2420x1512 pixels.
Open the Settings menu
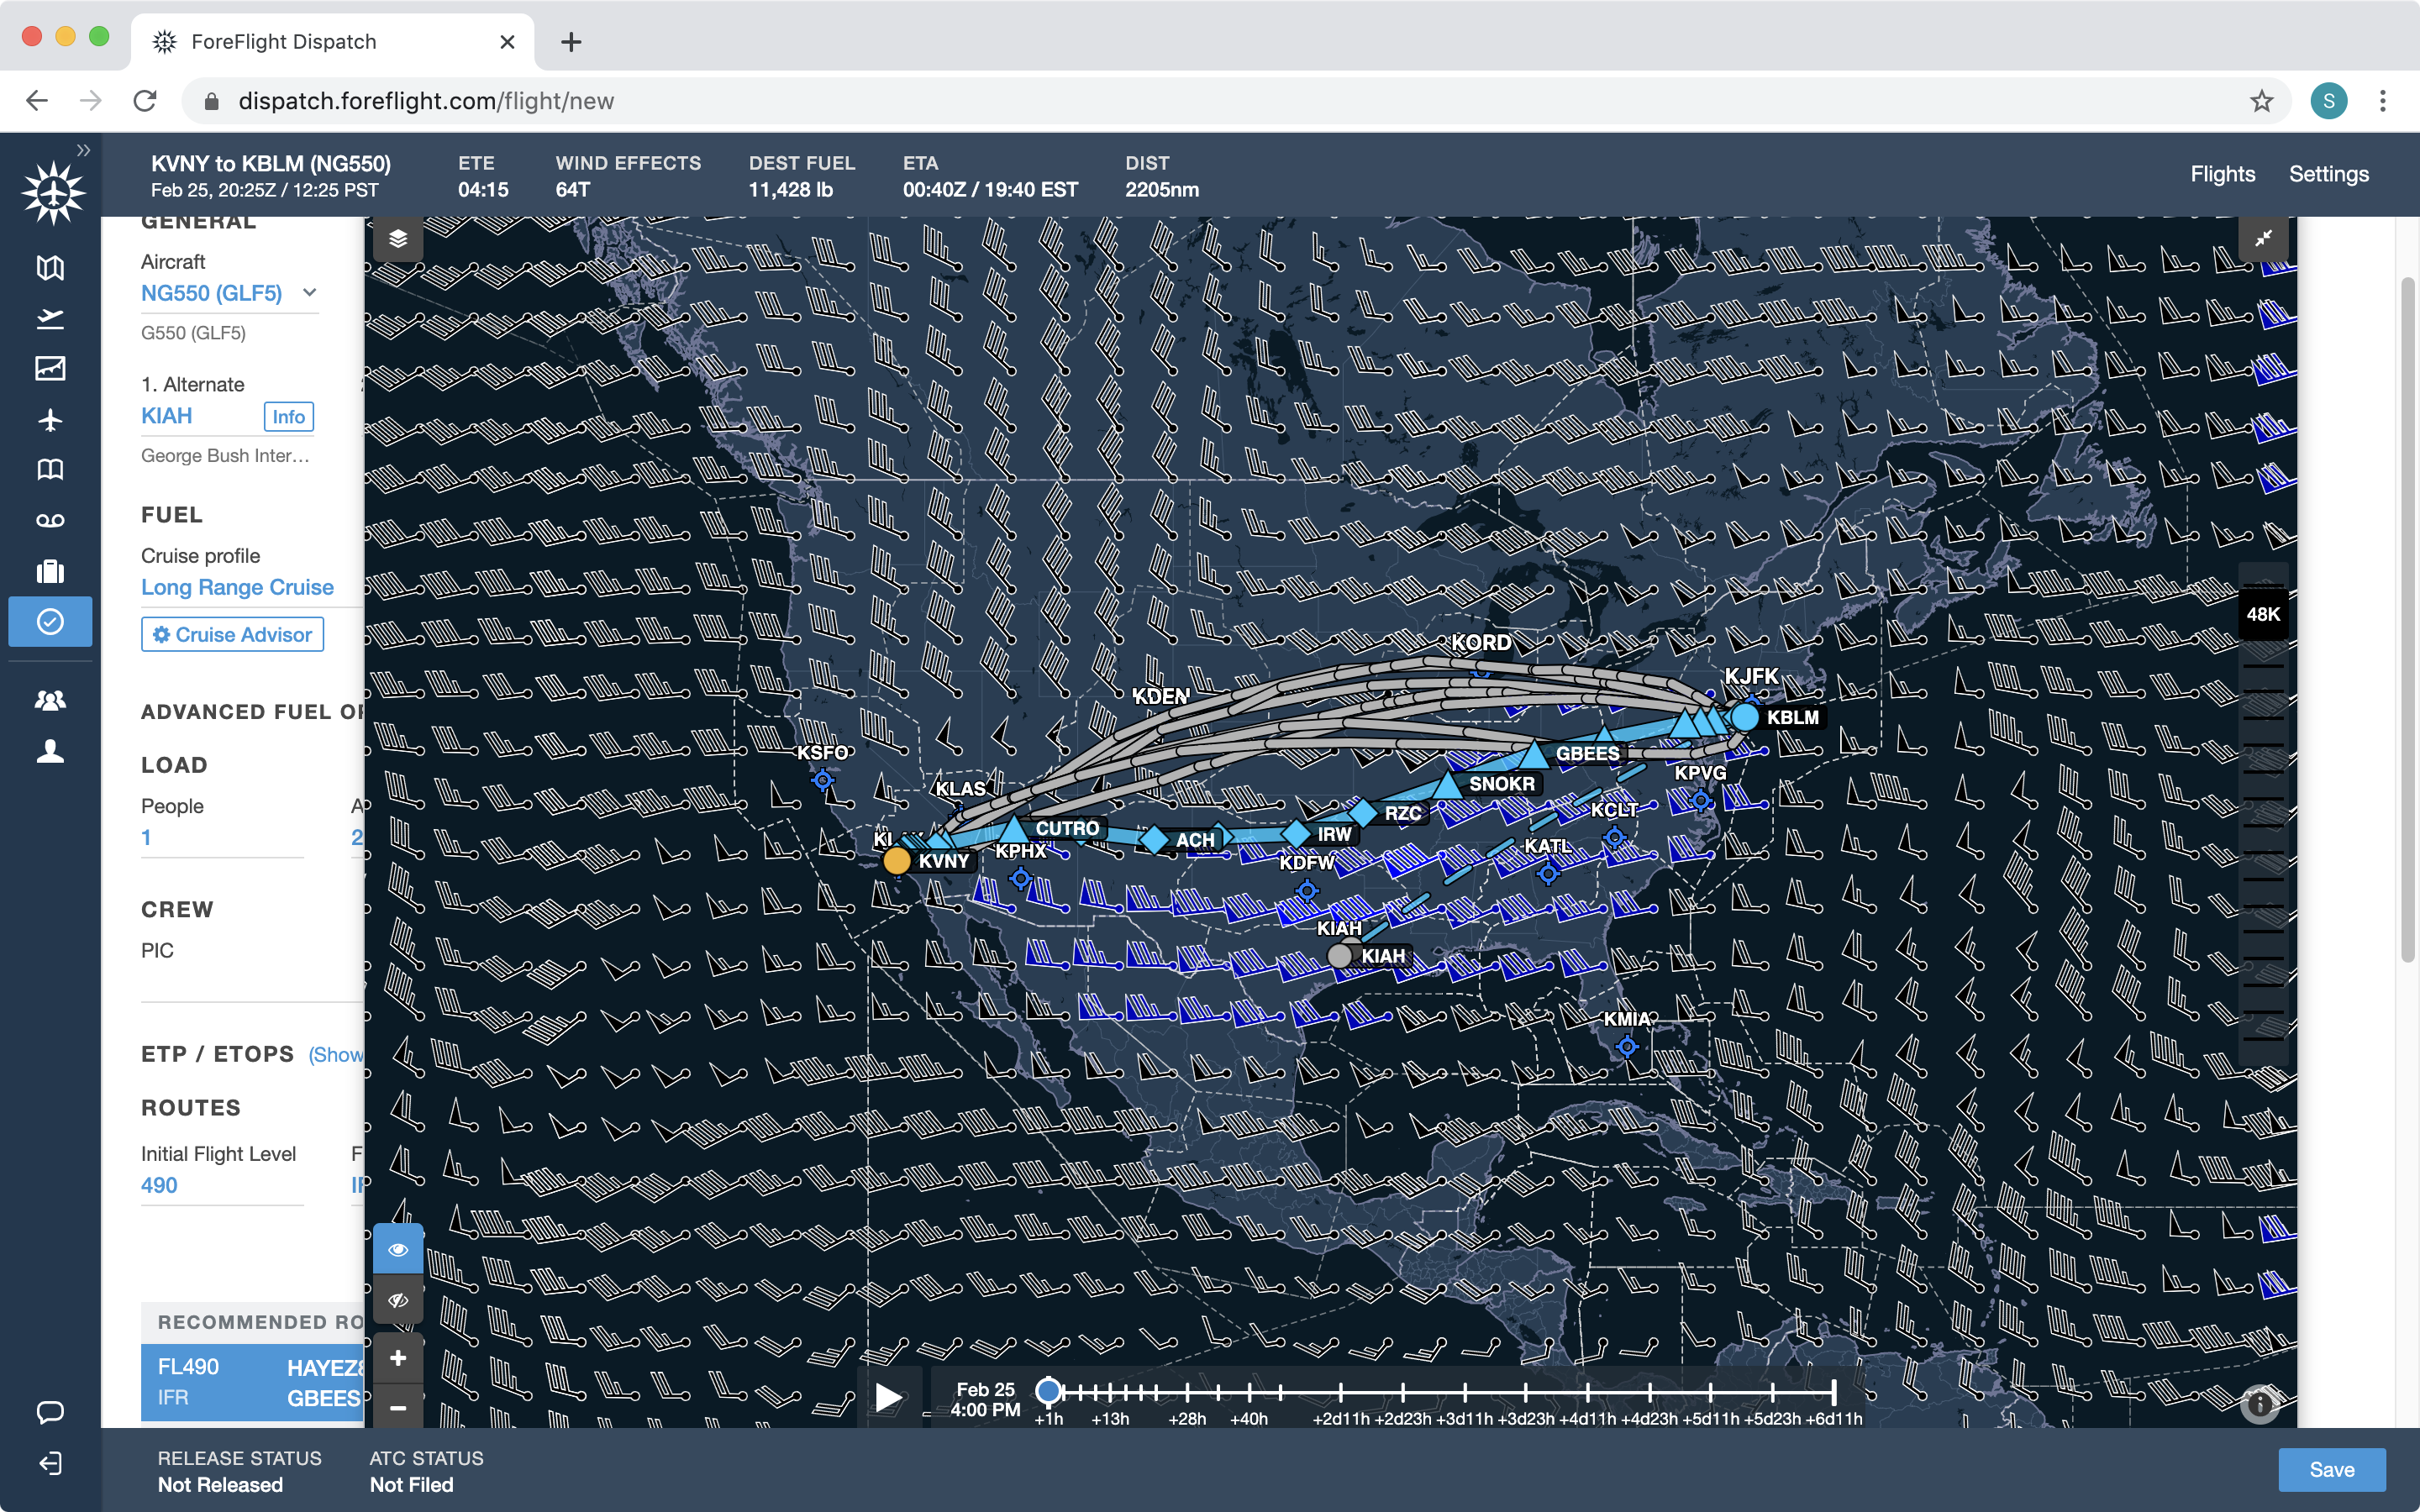pyautogui.click(x=2328, y=173)
